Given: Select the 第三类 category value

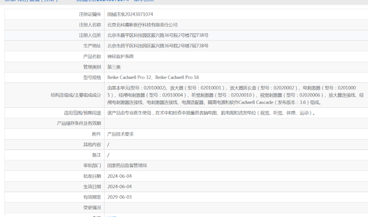Looking at the screenshot, I should 114,67.
